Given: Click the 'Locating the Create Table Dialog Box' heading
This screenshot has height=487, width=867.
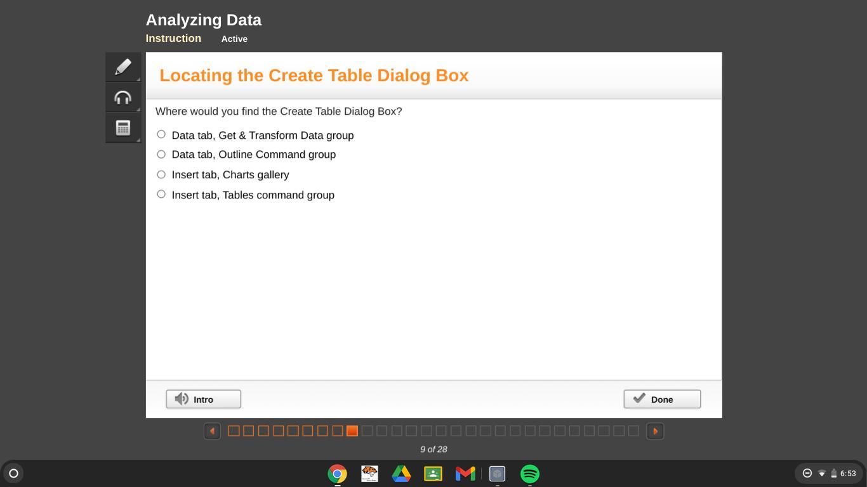Looking at the screenshot, I should [x=314, y=75].
